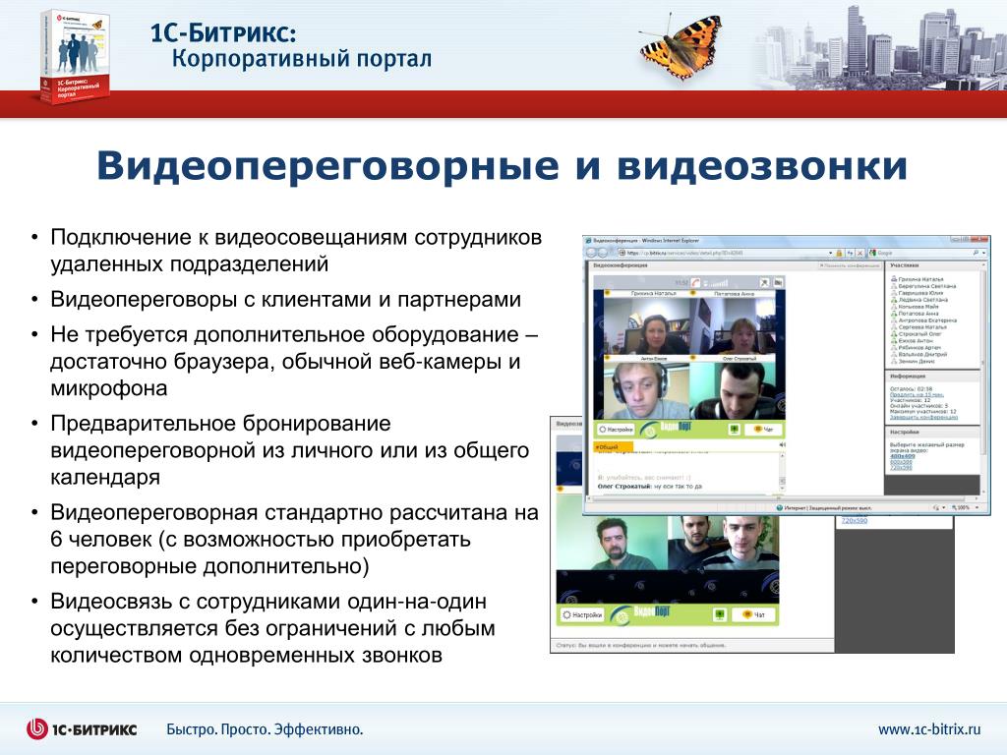This screenshot has width=1007, height=755.
Task: Switch to the Общий chat tab
Action: coord(613,446)
